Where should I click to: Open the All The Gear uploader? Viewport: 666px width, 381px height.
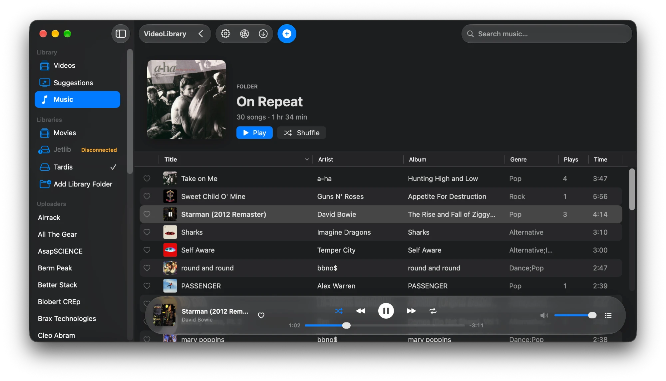pos(57,234)
